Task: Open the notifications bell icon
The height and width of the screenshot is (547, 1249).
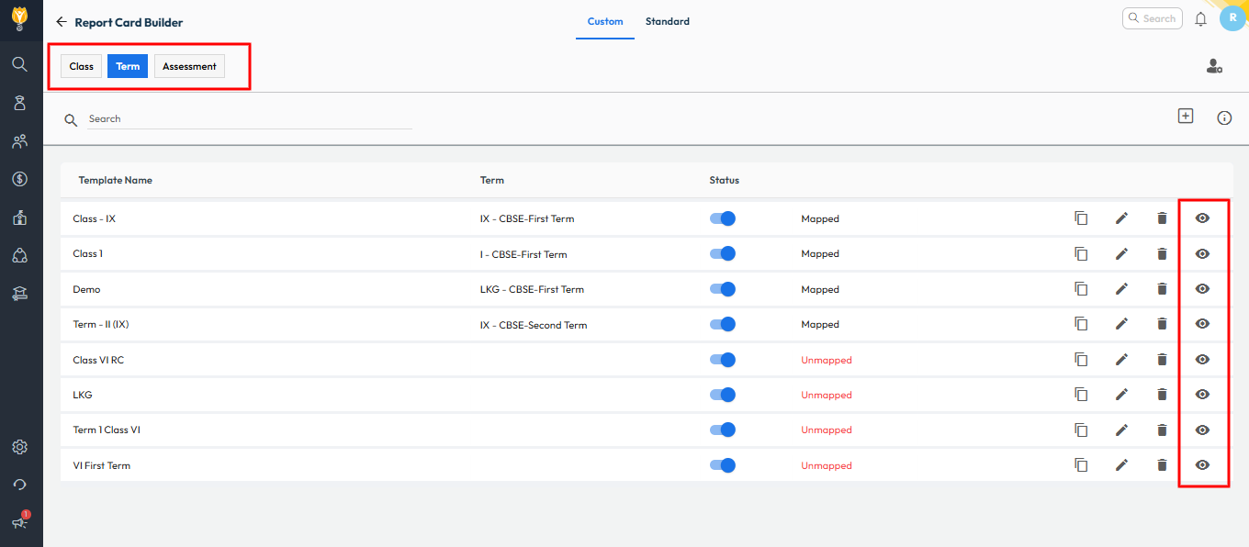Action: [x=1200, y=19]
